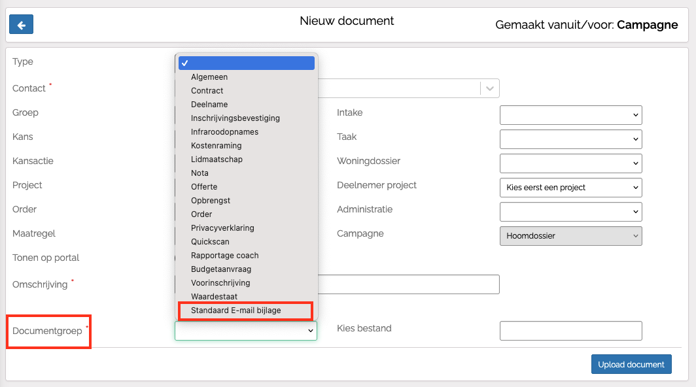Click the blue back arrow button
This screenshot has height=387, width=696.
point(21,25)
